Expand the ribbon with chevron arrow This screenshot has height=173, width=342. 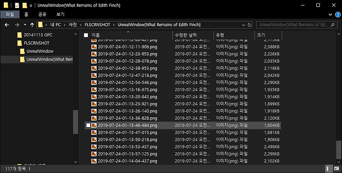point(330,15)
